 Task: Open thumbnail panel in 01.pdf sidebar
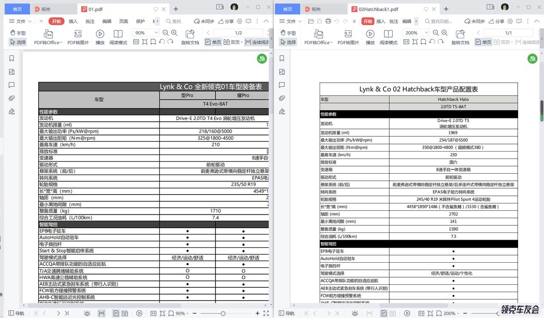[x=11, y=72]
